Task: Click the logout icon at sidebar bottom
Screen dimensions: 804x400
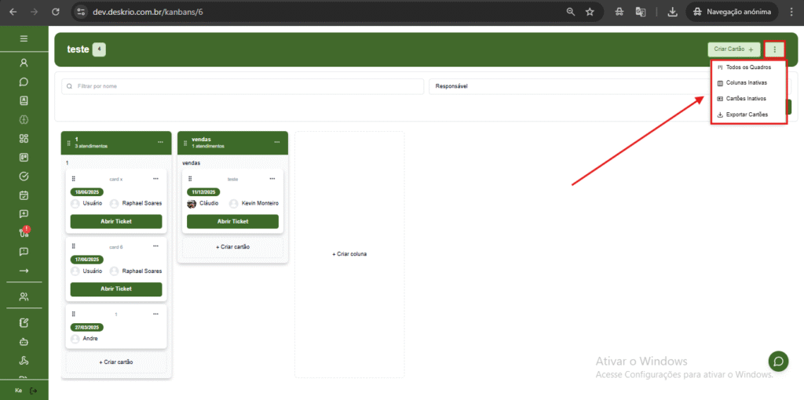Action: coord(33,391)
